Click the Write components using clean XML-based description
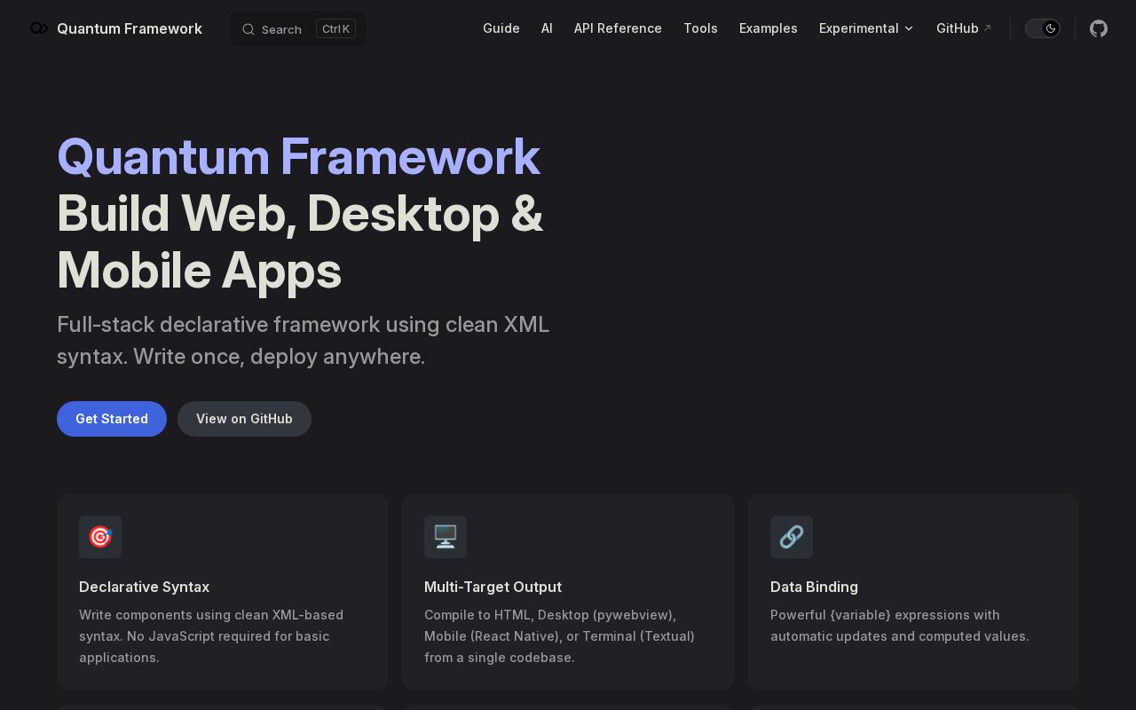The height and width of the screenshot is (710, 1136). coord(211,636)
